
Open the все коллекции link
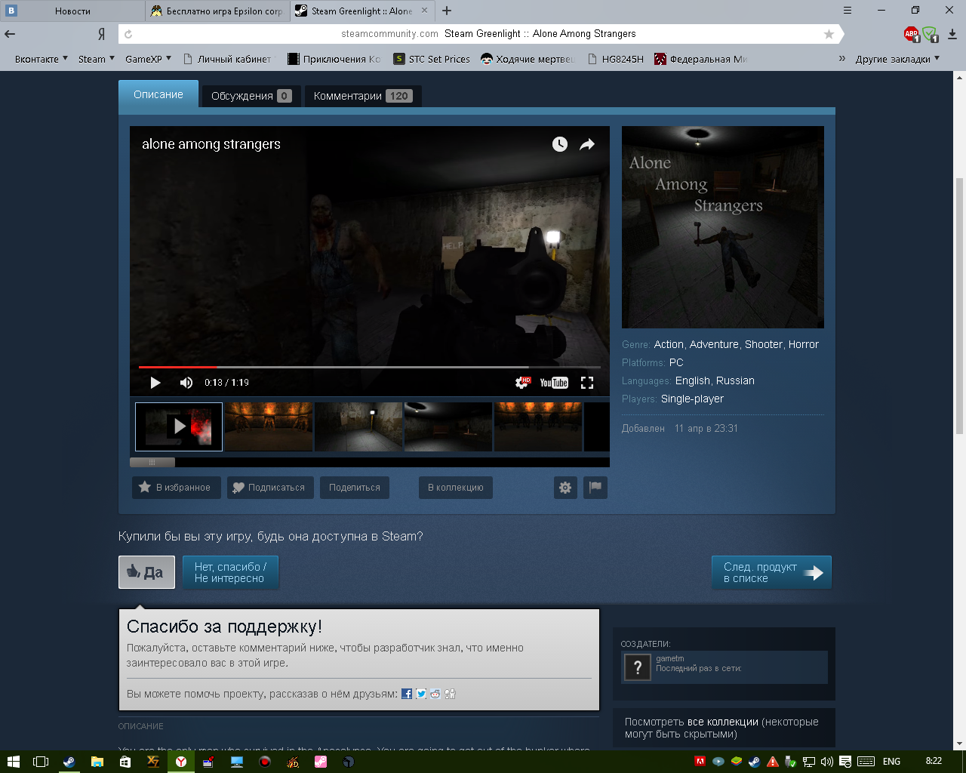722,722
